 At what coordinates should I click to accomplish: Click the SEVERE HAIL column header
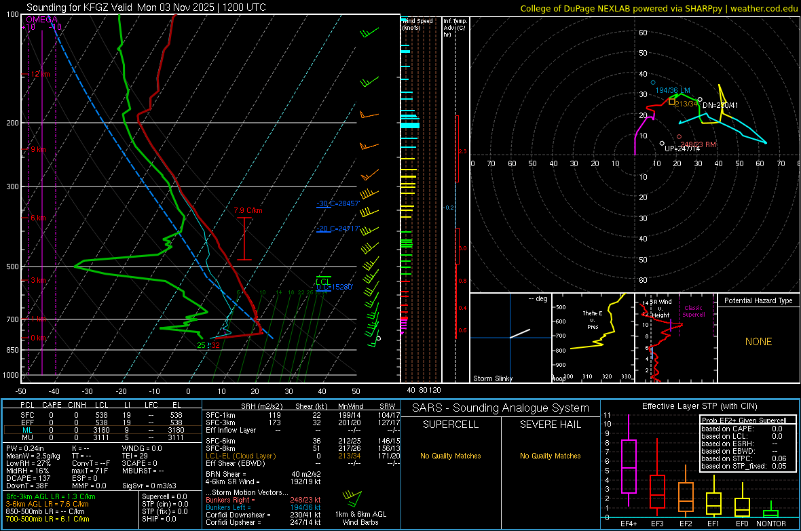point(550,425)
